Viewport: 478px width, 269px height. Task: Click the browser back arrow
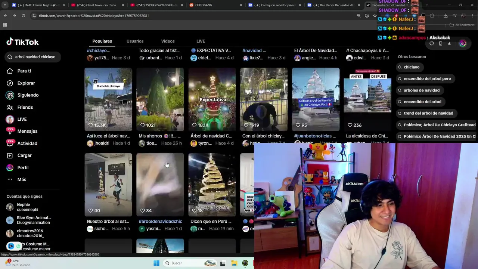(5, 16)
